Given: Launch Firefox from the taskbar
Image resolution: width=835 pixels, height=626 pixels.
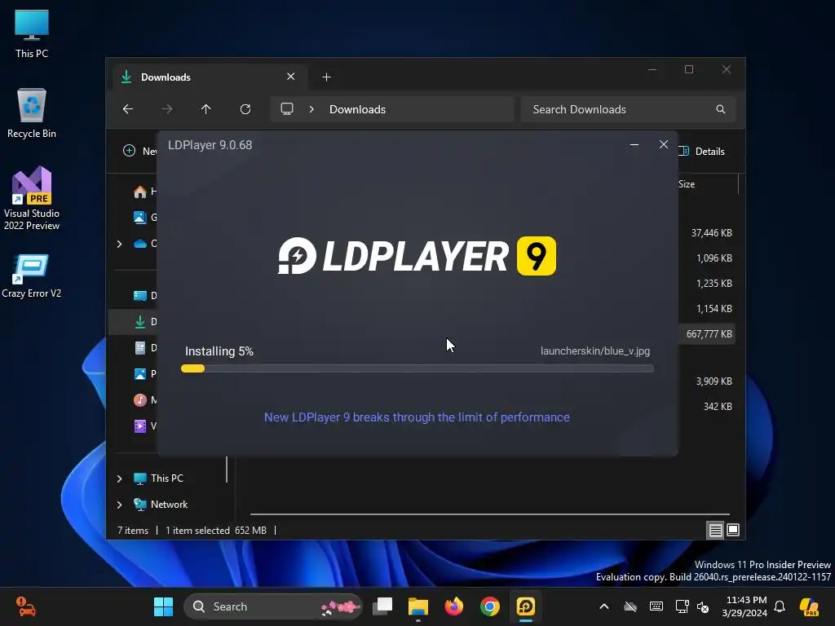Looking at the screenshot, I should point(453,606).
